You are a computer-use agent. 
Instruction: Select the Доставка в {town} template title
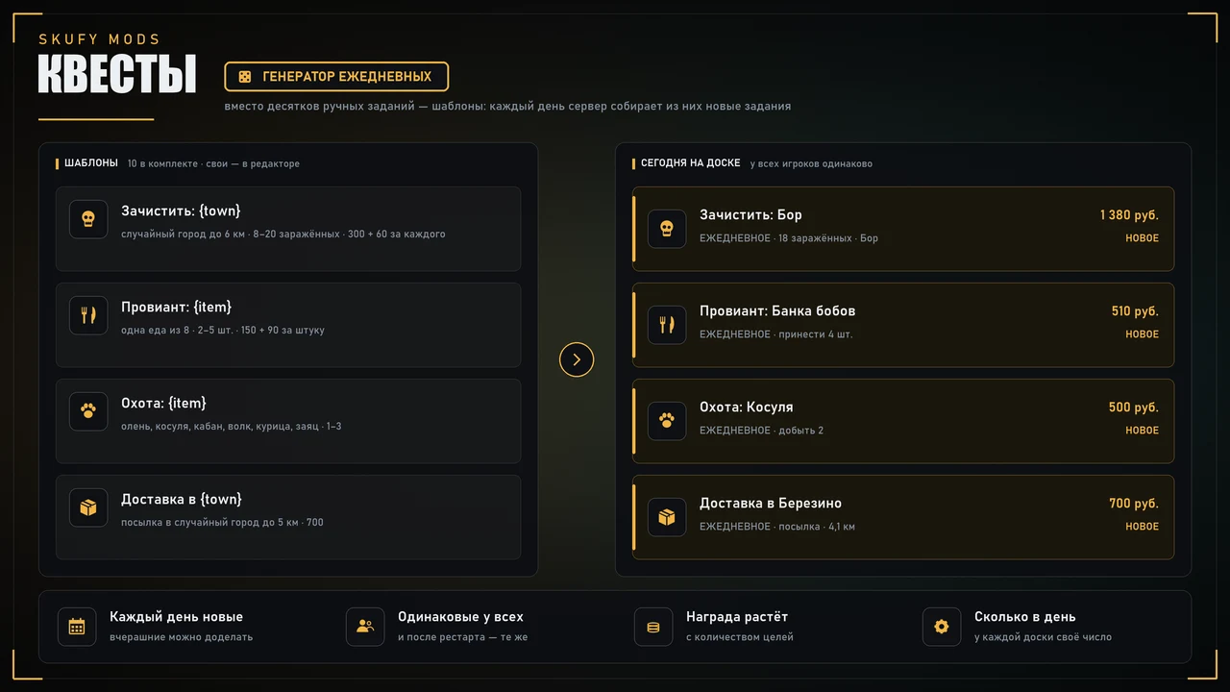coord(182,499)
